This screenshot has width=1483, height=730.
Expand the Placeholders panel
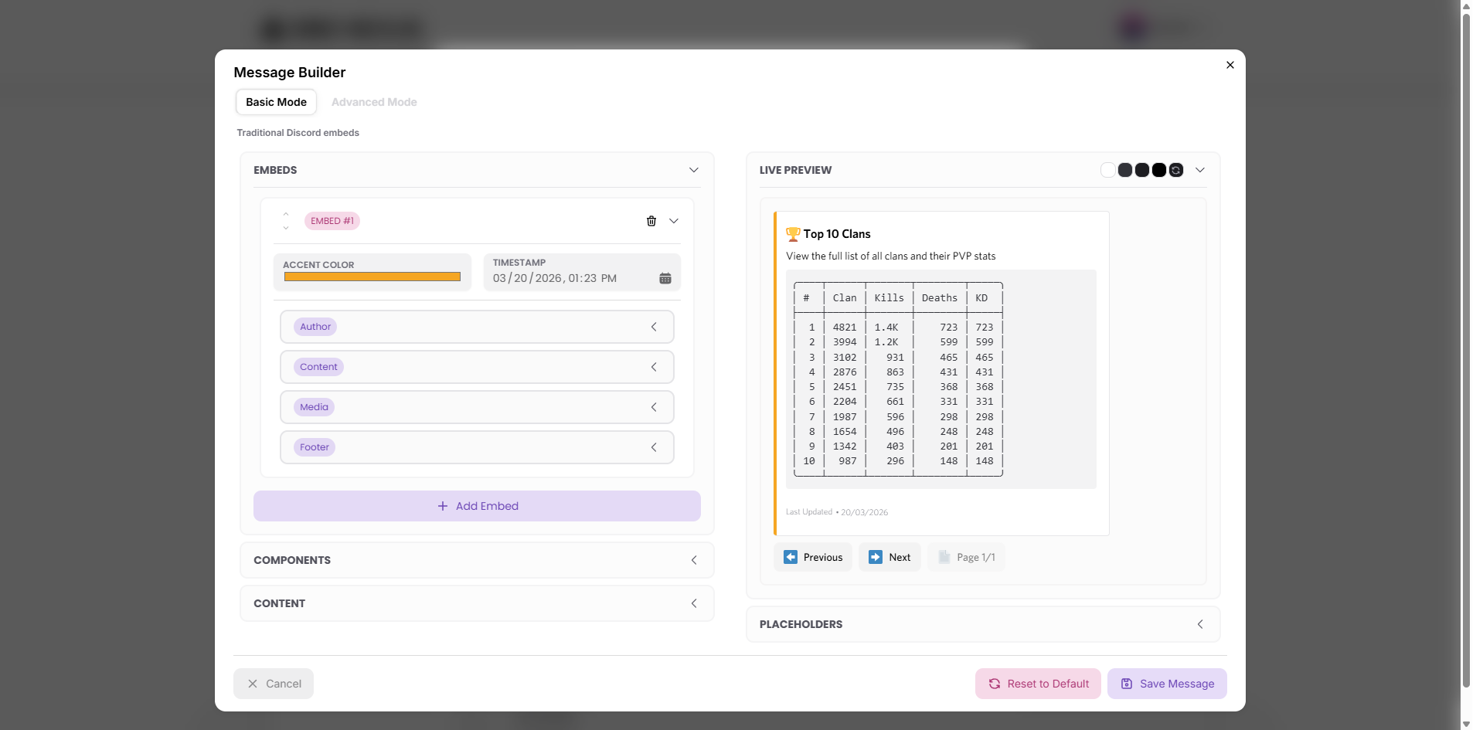[982, 624]
